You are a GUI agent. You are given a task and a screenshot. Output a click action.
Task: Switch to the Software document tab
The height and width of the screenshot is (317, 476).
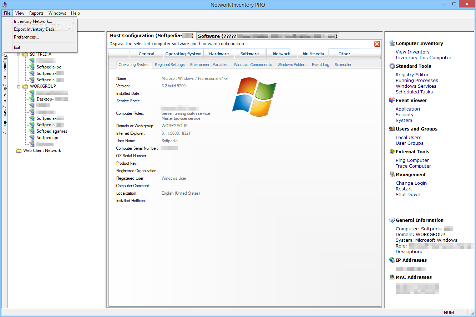pyautogui.click(x=268, y=36)
